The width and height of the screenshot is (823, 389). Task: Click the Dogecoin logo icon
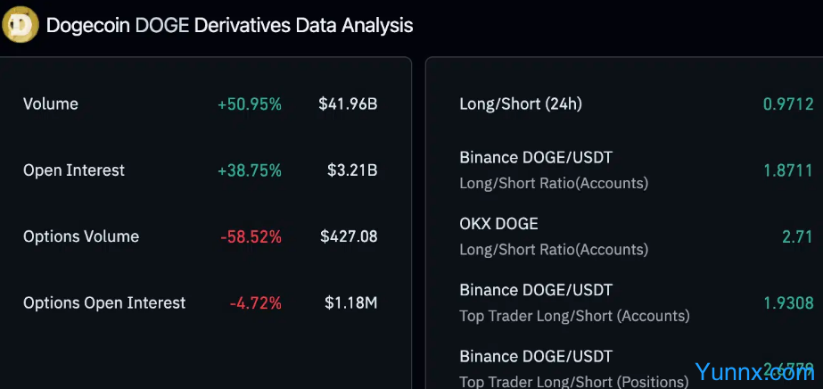click(x=21, y=25)
